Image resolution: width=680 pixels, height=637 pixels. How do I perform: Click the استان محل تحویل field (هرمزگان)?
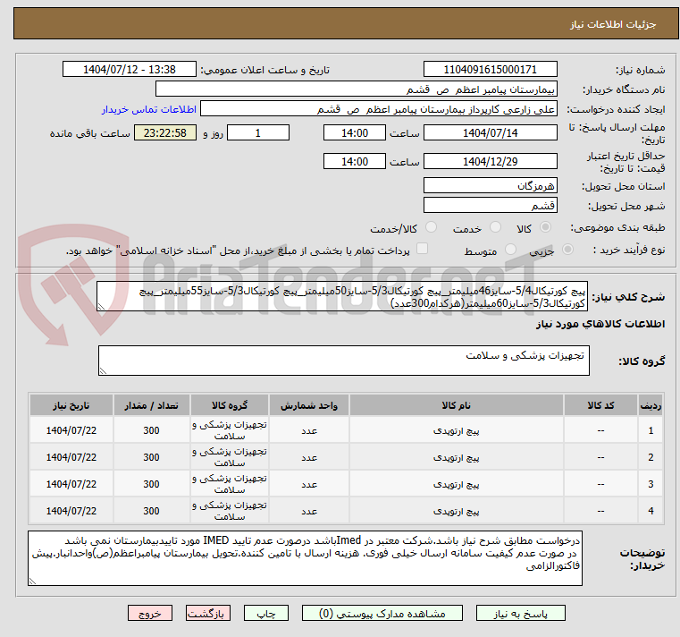[x=491, y=186]
